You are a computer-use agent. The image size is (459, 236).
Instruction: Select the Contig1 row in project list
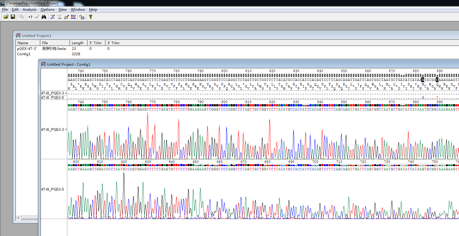[24, 54]
